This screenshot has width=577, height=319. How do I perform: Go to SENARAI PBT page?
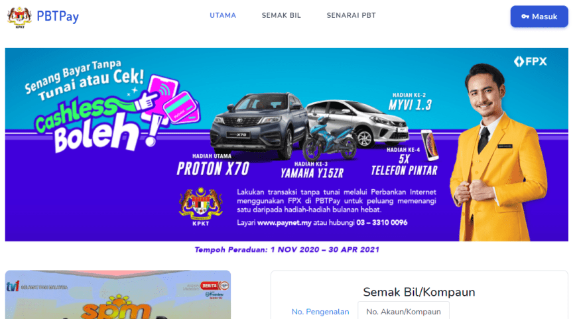point(351,15)
